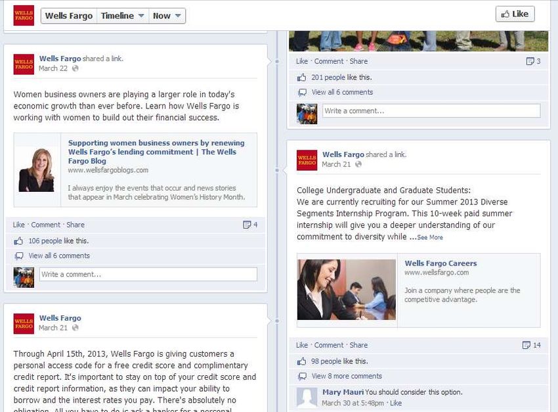
Task: Click the comment bubble icon beside View 8 more
Action: pos(302,377)
